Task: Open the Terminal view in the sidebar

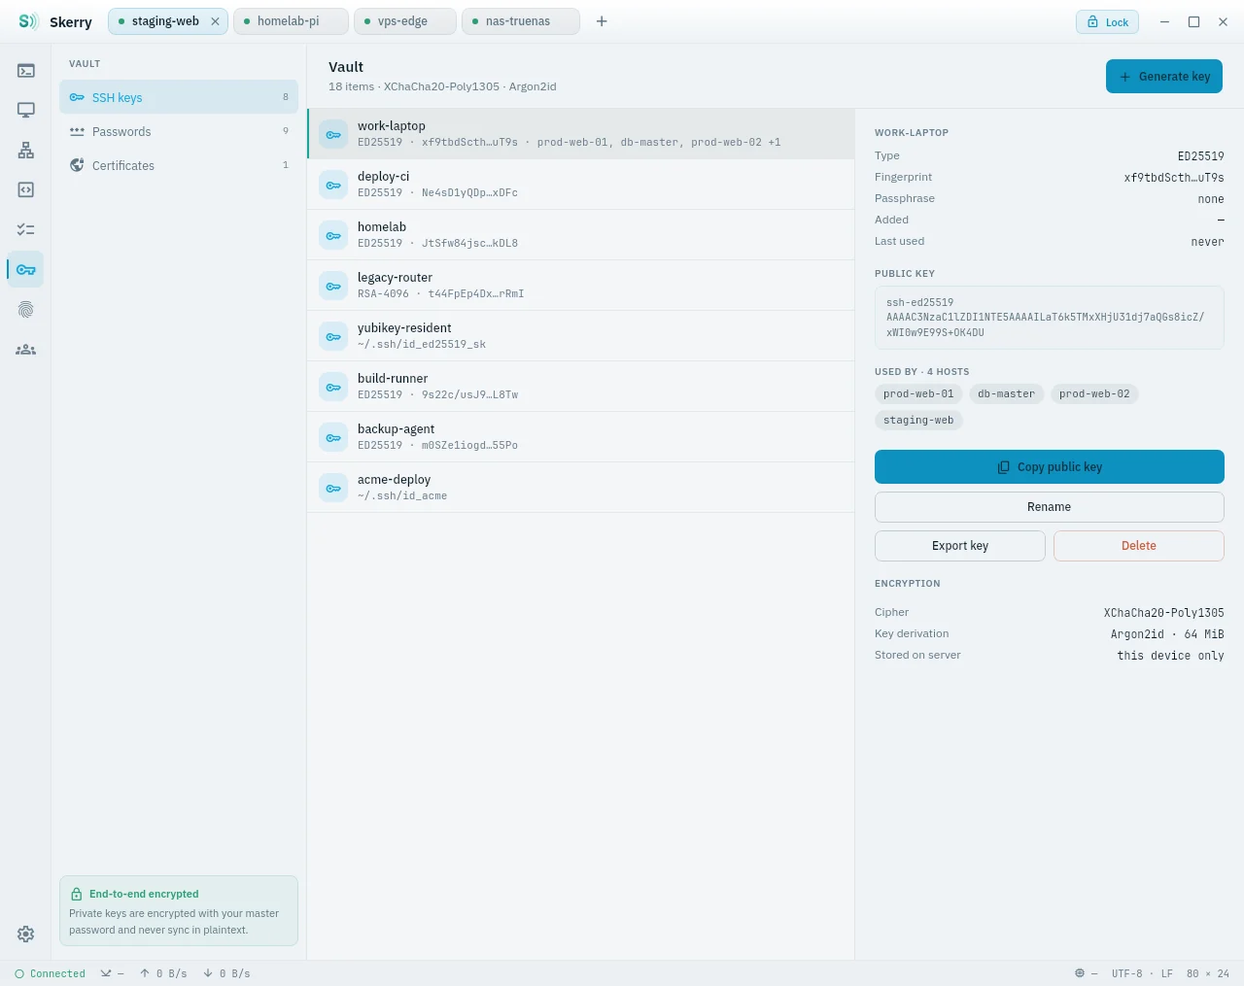Action: 26,71
